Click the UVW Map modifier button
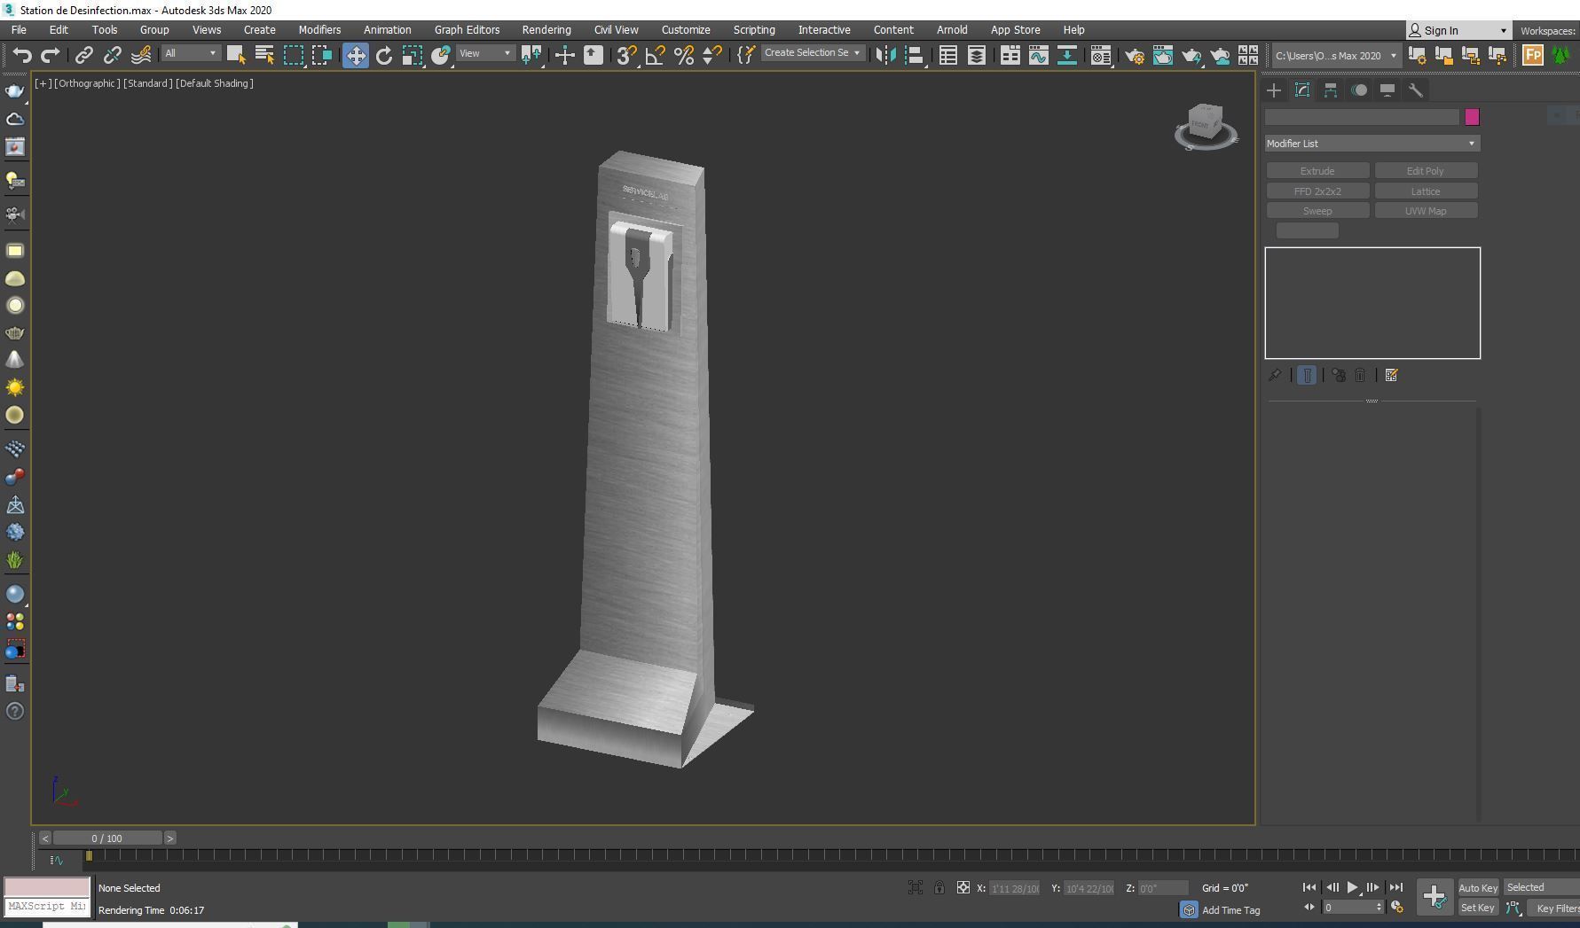 [1426, 211]
